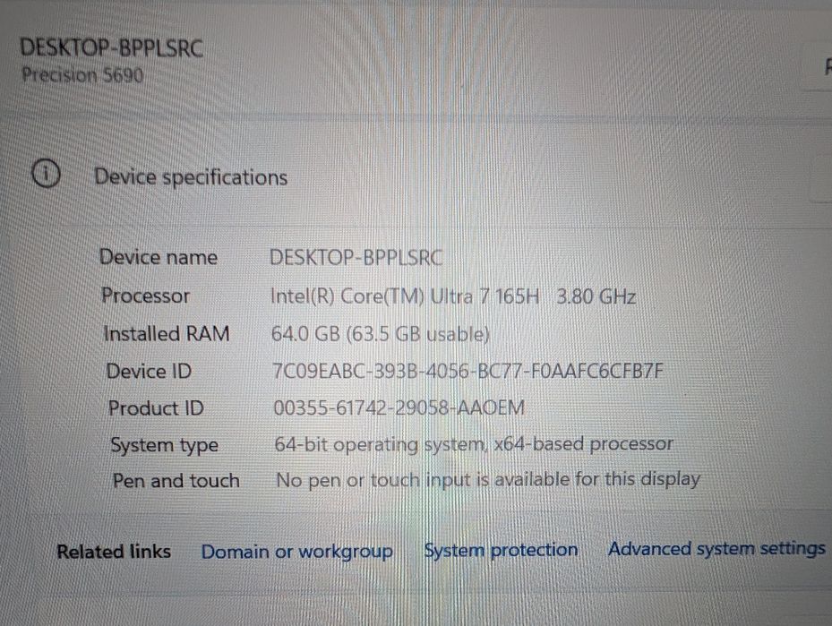Select the Precision 5690 model text
This screenshot has height=626, width=832.
[x=82, y=75]
